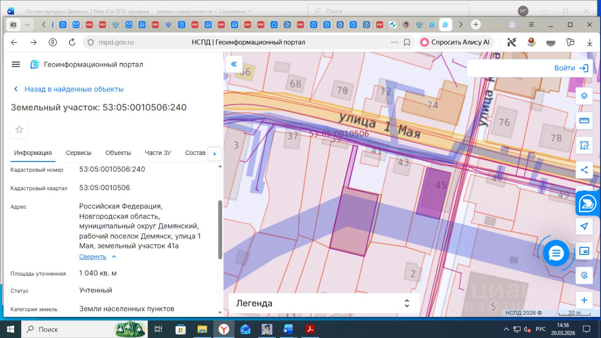Switch to the Сервисы tab
The width and height of the screenshot is (601, 338).
(x=78, y=153)
